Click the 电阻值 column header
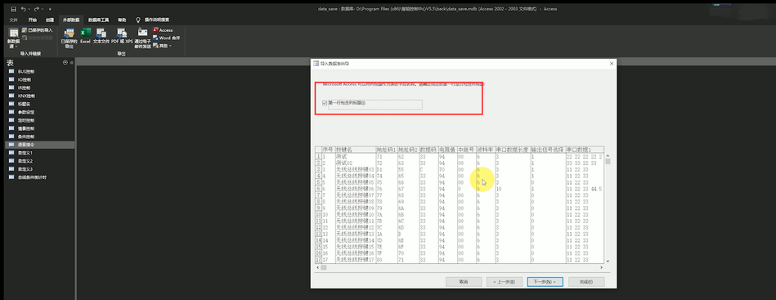Screen dimensions: 776x300 coord(447,150)
